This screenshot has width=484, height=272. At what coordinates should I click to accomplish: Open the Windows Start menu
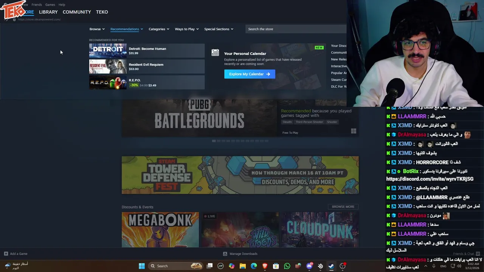click(141, 266)
